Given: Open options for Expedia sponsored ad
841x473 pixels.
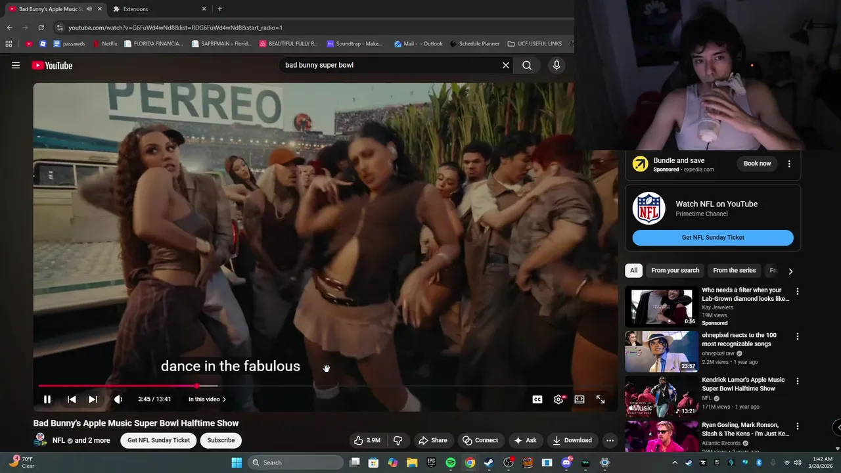Looking at the screenshot, I should click(789, 164).
